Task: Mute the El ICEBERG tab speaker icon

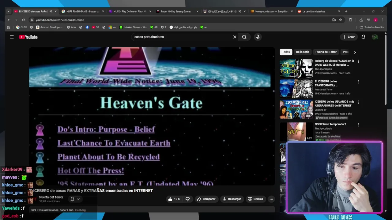Action: pyautogui.click(x=51, y=11)
